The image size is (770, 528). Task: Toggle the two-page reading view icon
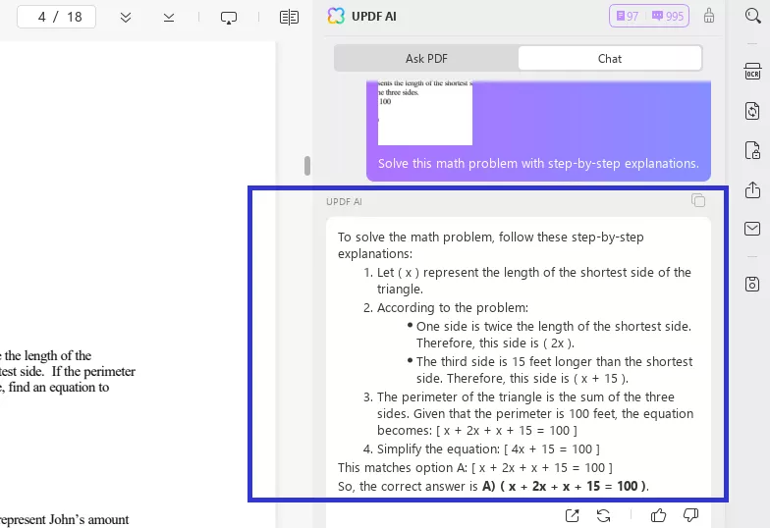click(x=289, y=18)
